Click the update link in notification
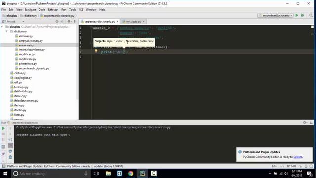Screen dimensions: 316x178 [298, 157]
